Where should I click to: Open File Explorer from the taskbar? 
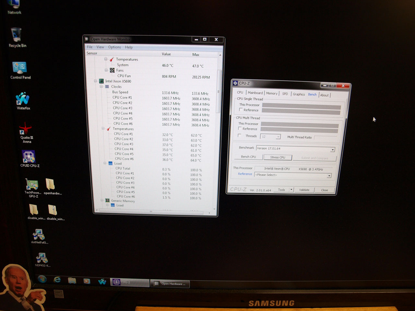pos(72,281)
